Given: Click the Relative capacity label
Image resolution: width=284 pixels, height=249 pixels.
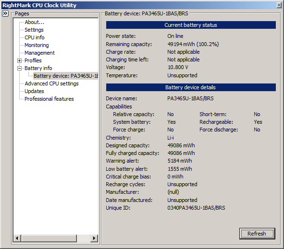Looking at the screenshot, I should click(134, 114).
